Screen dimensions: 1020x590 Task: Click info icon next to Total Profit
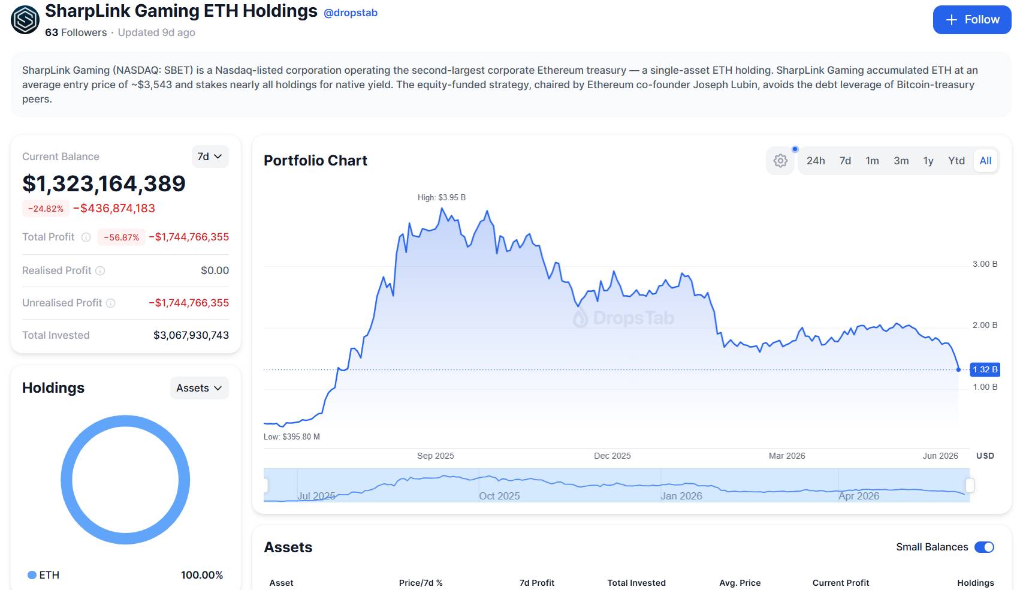(x=86, y=237)
